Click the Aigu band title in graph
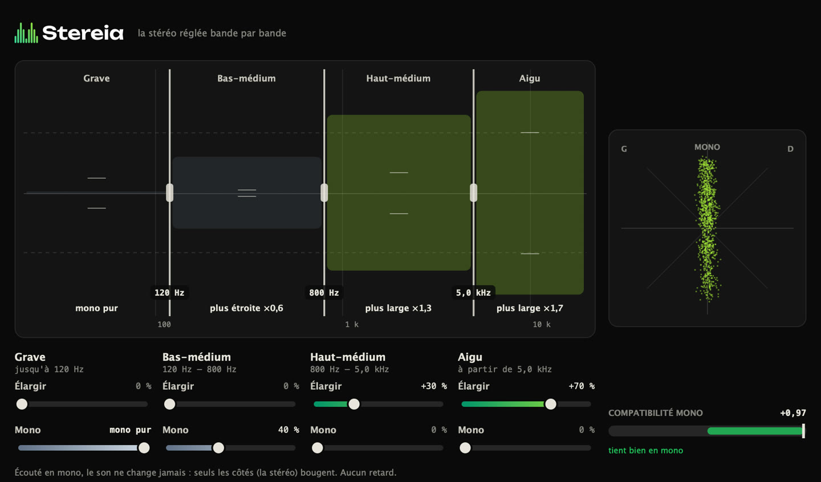 click(x=530, y=78)
